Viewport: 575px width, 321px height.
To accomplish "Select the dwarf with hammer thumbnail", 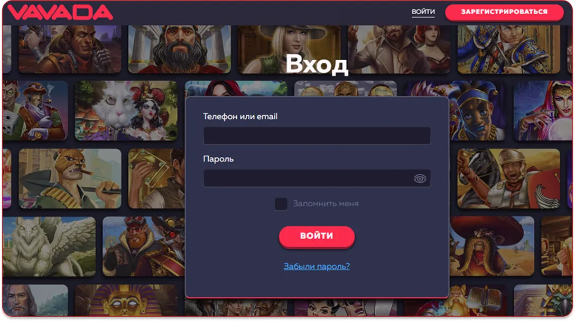I will point(477,300).
